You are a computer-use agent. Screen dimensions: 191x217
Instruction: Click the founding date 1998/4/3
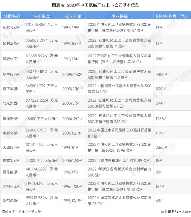point(70,172)
